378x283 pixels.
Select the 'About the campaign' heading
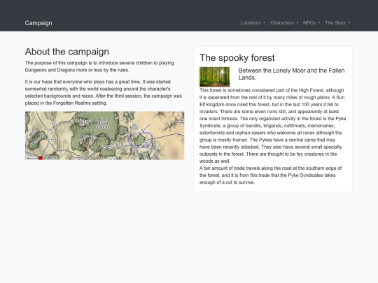pyautogui.click(x=67, y=52)
